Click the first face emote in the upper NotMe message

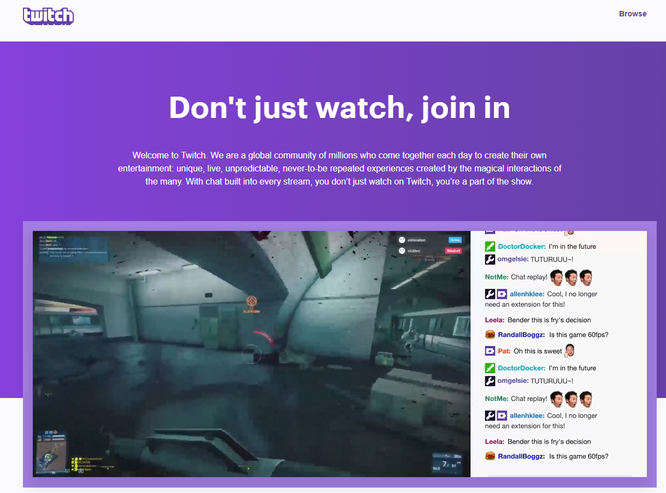tap(557, 277)
